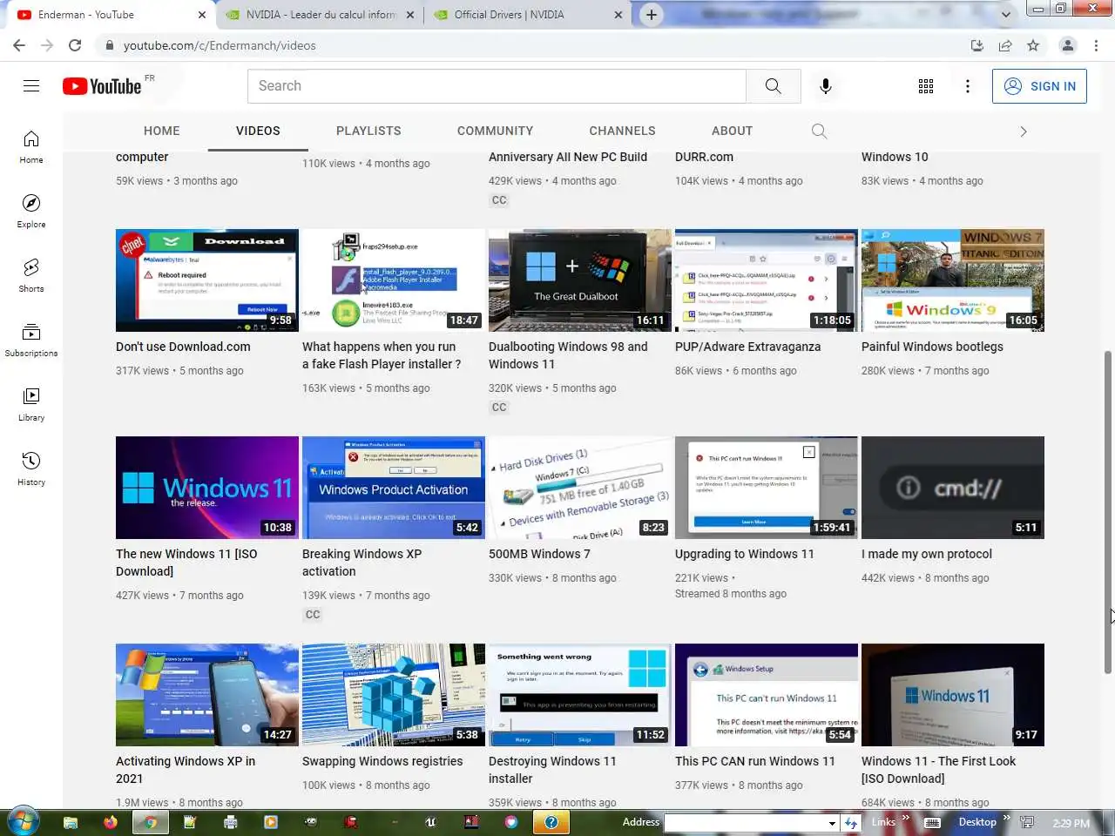Screen dimensions: 1115x836
Task: Click the Windows Start orb
Action: pyautogui.click(x=22, y=821)
